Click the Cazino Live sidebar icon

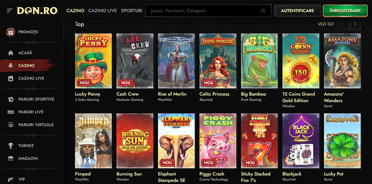pyautogui.click(x=11, y=78)
